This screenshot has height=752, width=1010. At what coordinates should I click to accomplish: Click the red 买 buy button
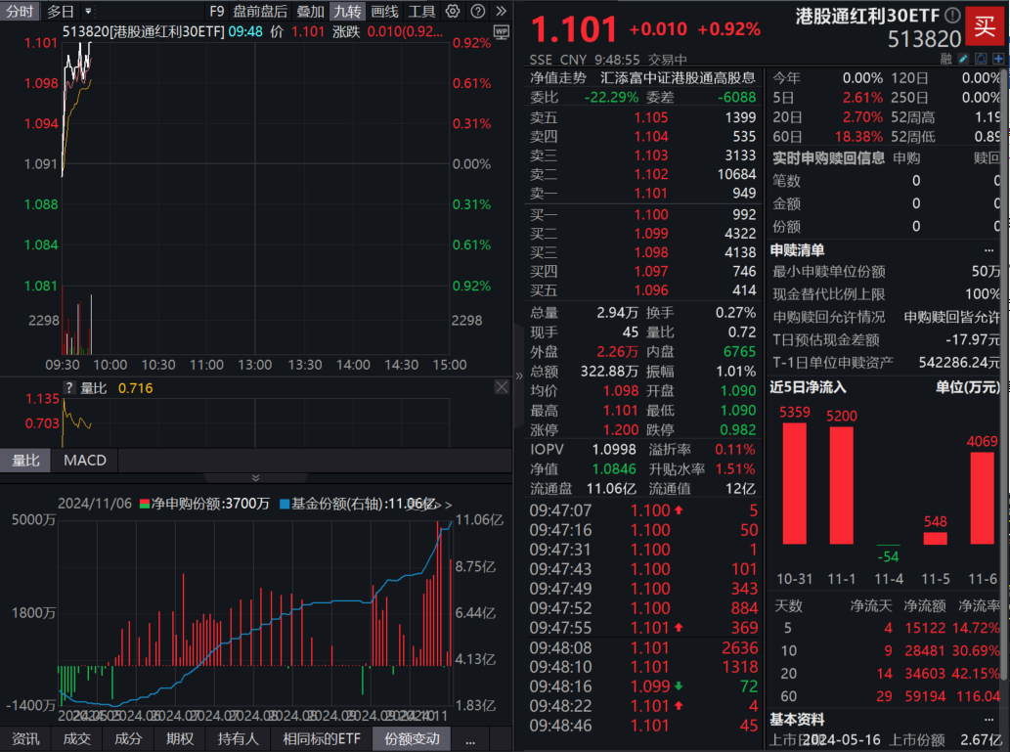point(985,26)
